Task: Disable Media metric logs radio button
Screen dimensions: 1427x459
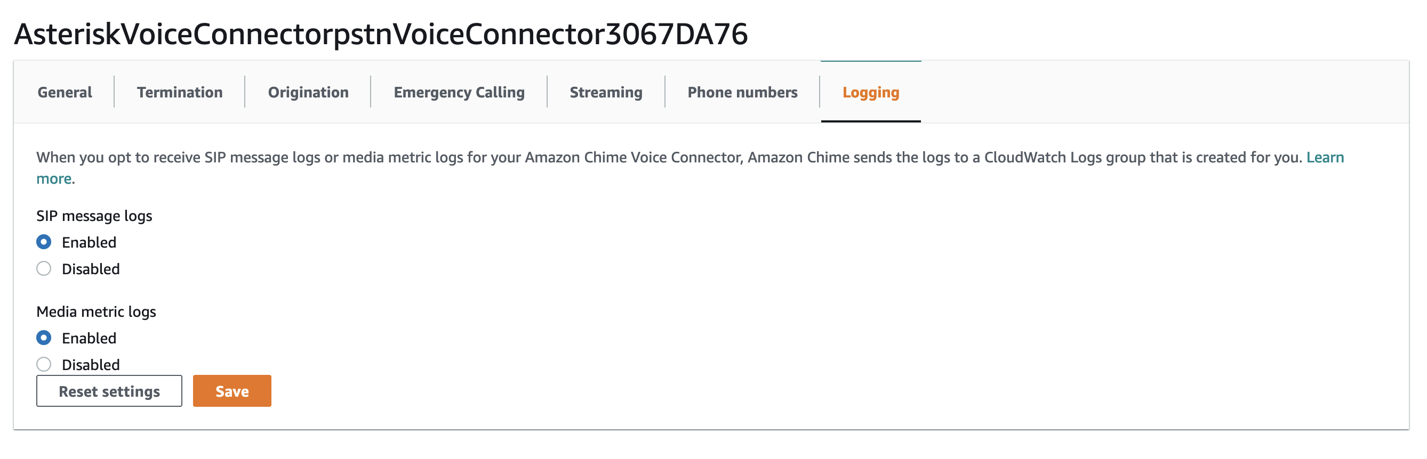Action: click(44, 364)
